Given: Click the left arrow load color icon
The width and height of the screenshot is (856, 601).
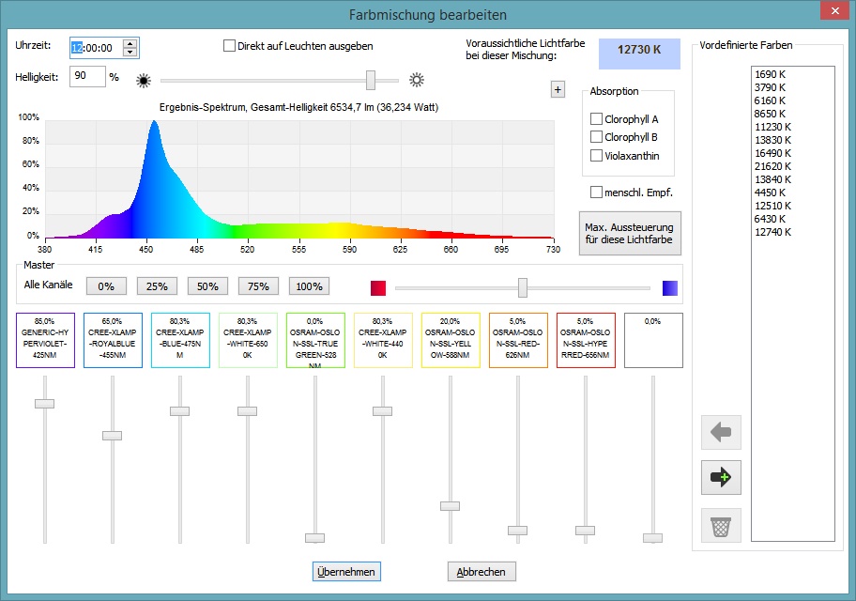Looking at the screenshot, I should pos(720,433).
